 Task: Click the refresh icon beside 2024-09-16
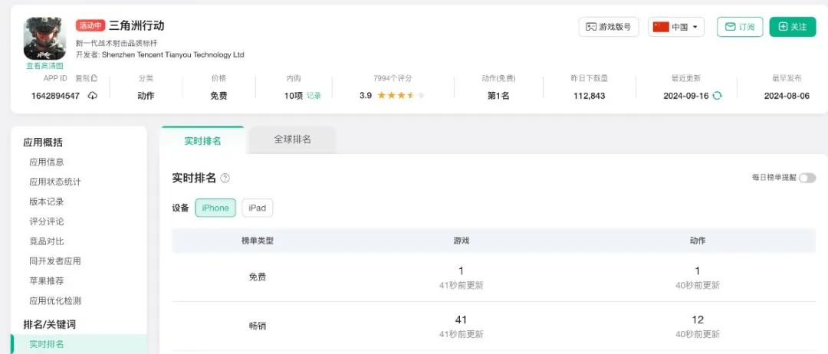click(717, 96)
